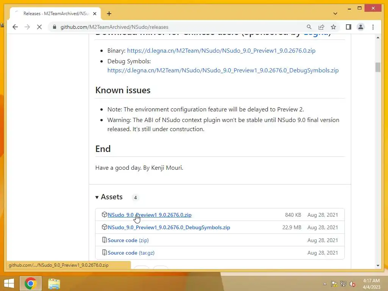388x291 pixels.
Task: Click the text Have a good day. By Kenji Mouri.
Action: (x=139, y=168)
